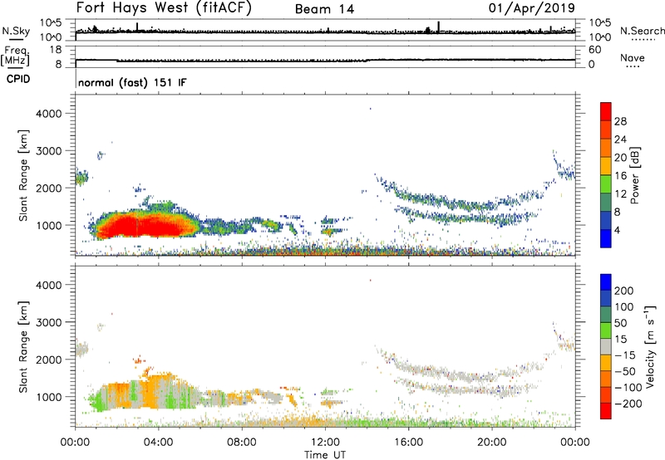
Task: Click the blue segment of Power color bar
Action: 606,238
